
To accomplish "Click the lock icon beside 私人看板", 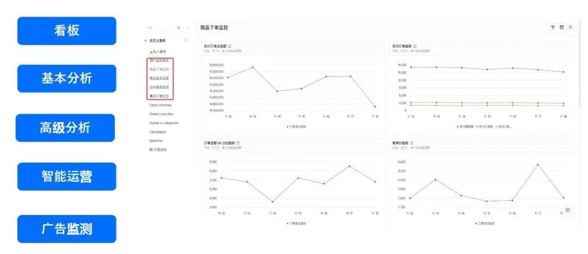I will 151,52.
